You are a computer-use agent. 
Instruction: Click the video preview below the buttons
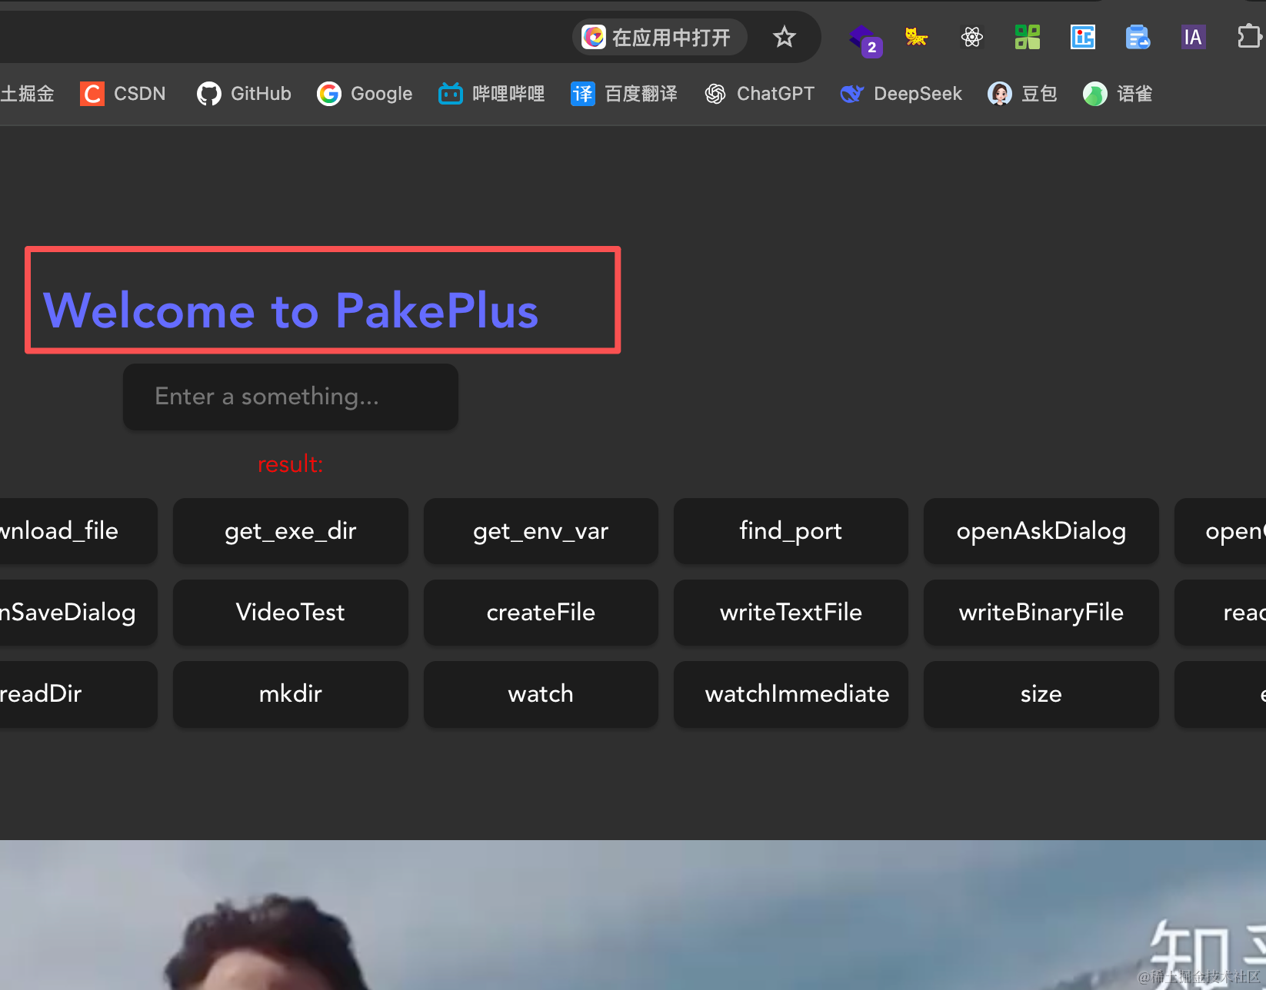click(x=633, y=915)
